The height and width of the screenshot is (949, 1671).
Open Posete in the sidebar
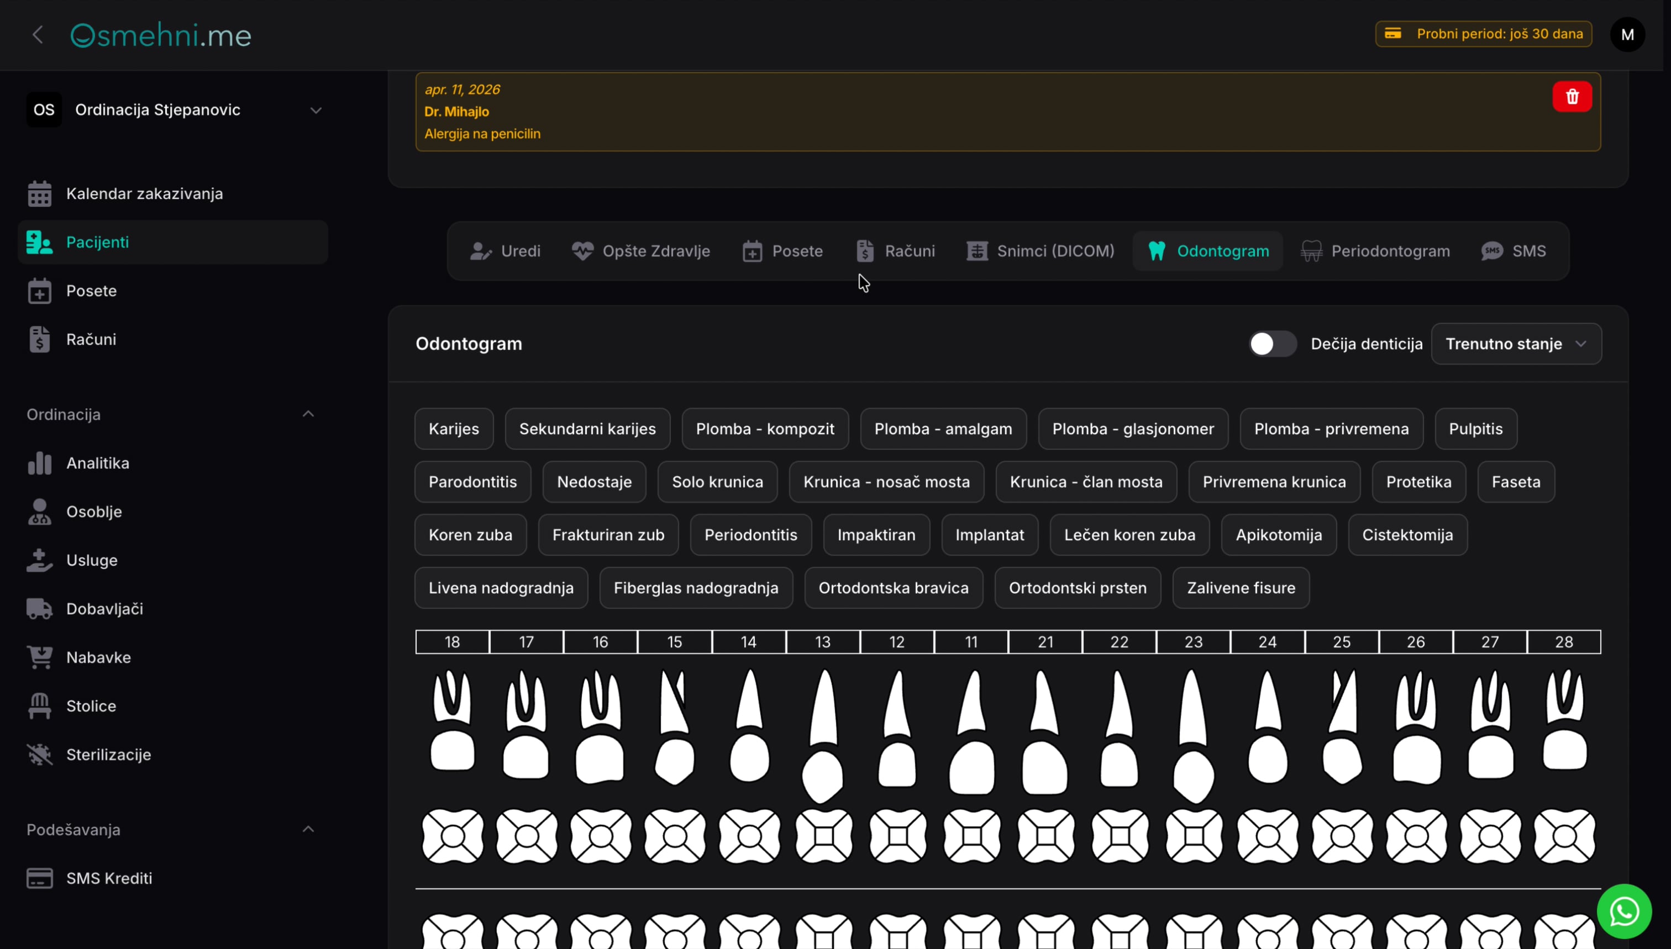click(173, 291)
